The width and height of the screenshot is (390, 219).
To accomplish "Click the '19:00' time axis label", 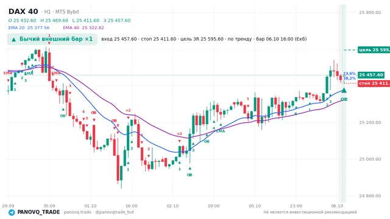I will click(214, 206).
